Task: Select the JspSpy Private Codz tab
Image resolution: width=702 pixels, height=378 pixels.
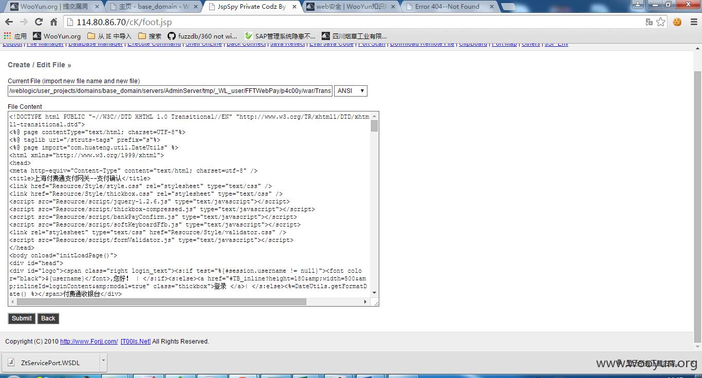Action: (x=252, y=7)
